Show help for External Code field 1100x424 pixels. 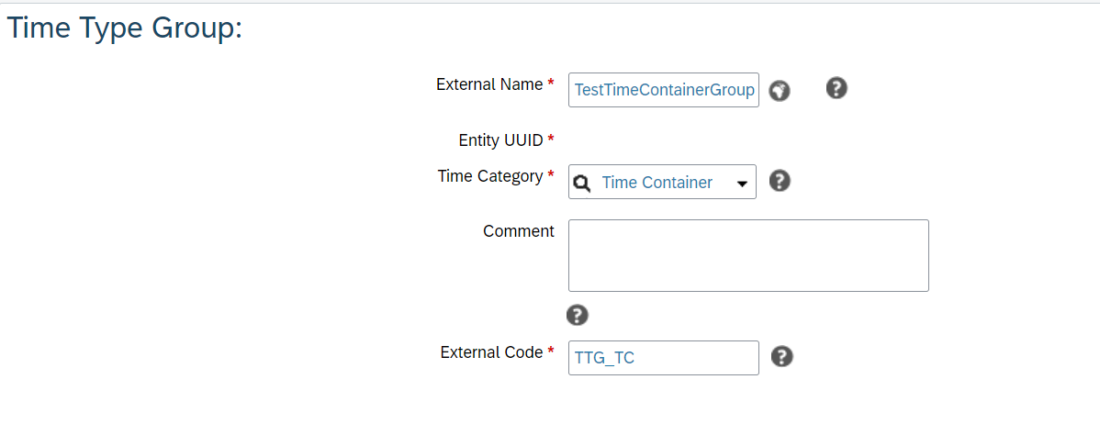tap(782, 357)
